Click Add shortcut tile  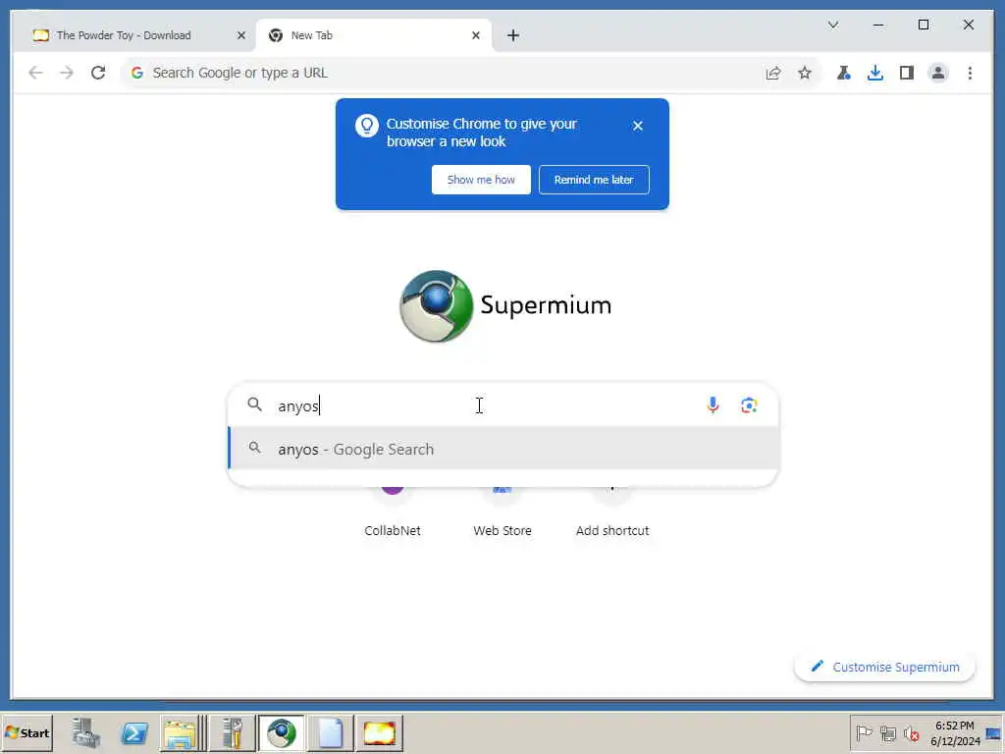click(612, 512)
